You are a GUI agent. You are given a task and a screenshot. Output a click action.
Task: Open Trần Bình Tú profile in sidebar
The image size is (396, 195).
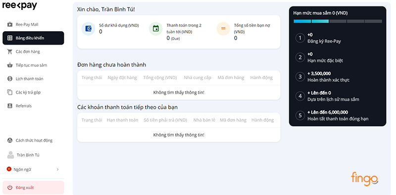33,155
